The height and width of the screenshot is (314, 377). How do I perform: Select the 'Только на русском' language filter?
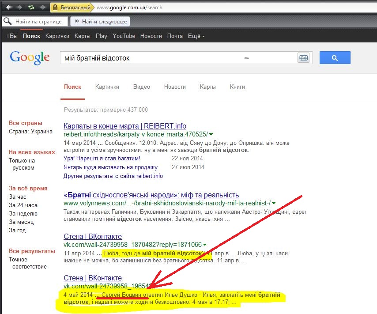[x=22, y=164]
